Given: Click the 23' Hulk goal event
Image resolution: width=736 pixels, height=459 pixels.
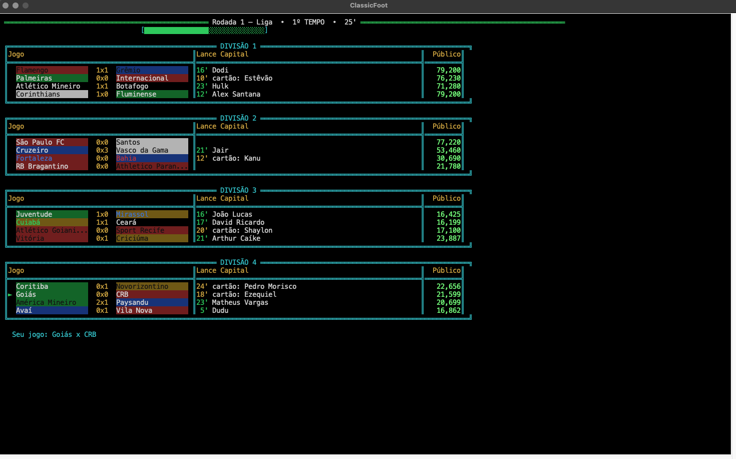Looking at the screenshot, I should 212,86.
